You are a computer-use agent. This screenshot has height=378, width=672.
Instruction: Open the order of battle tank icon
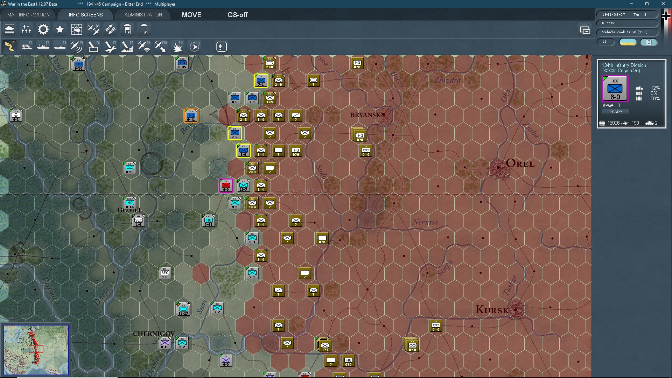(9, 29)
